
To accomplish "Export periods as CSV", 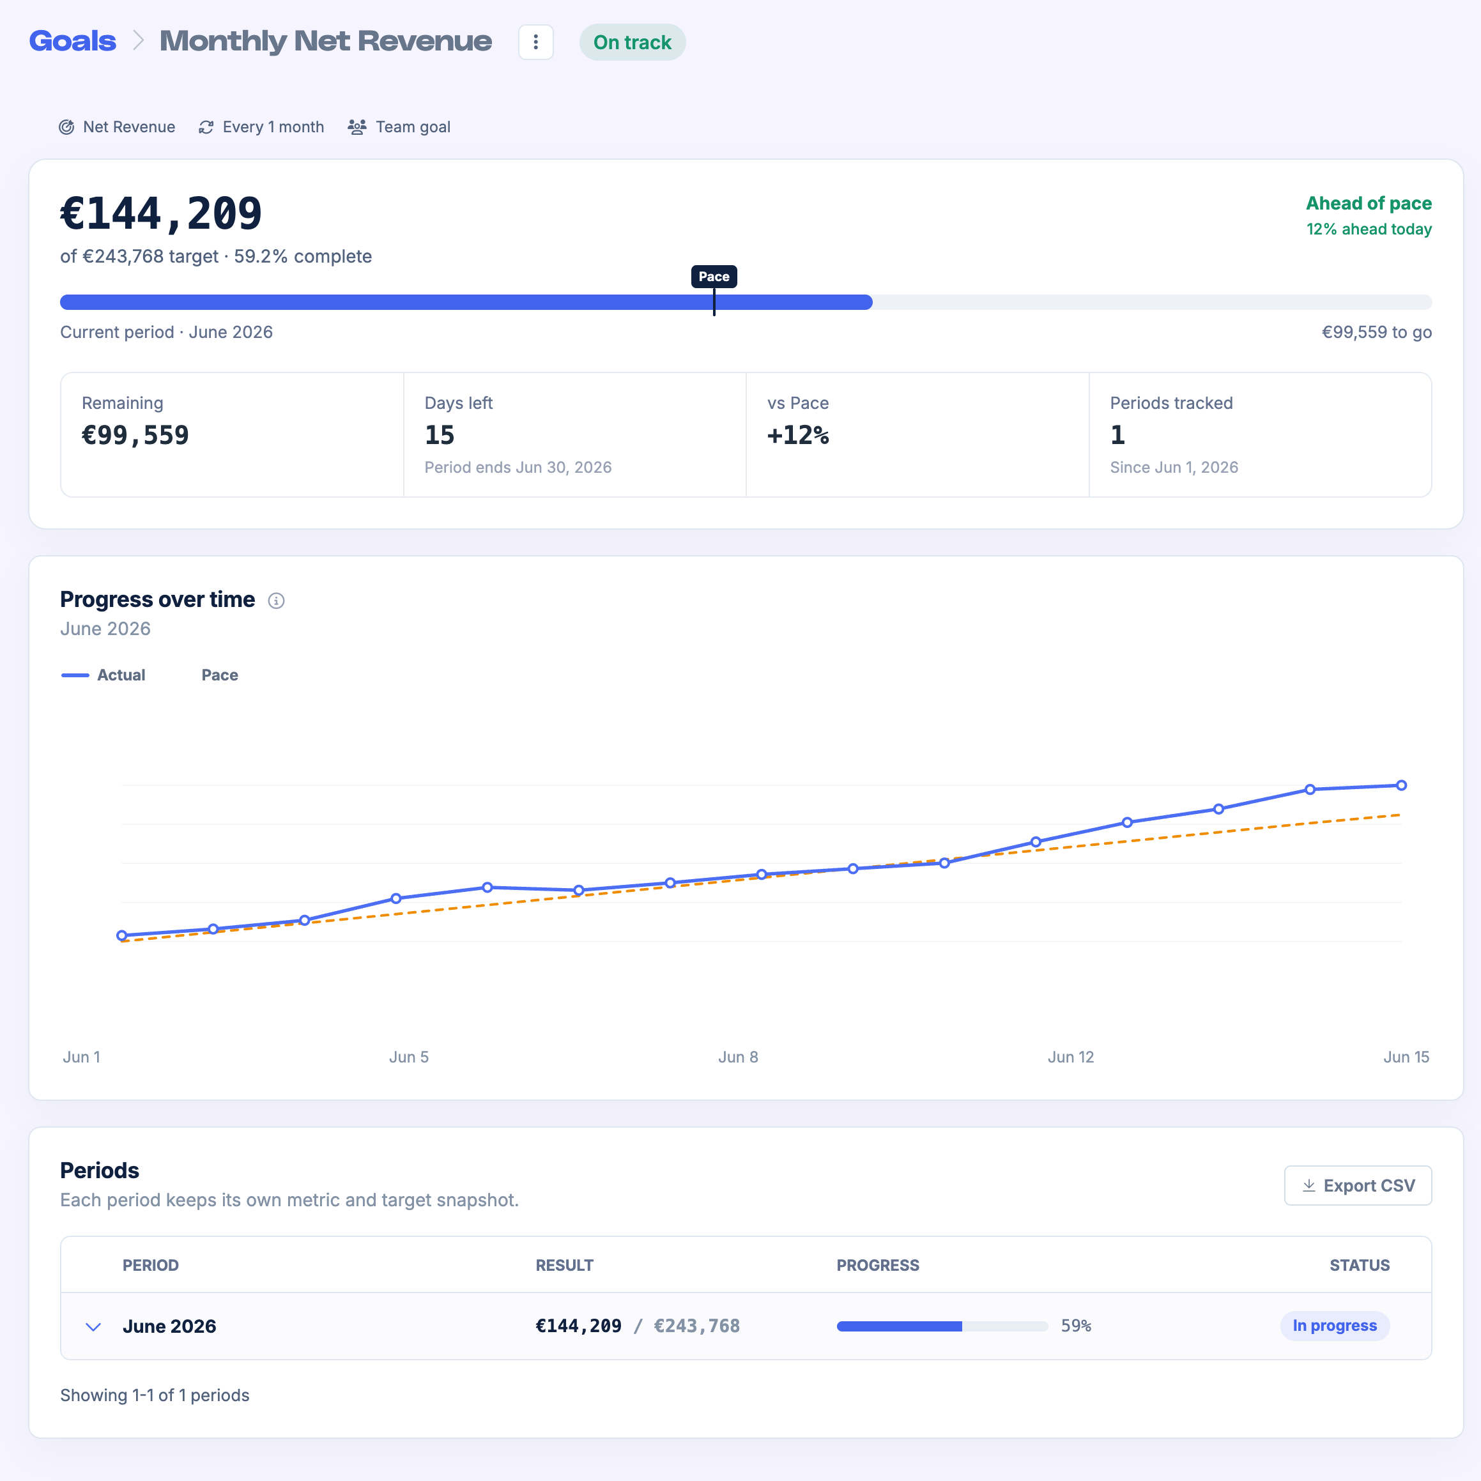I will pos(1358,1186).
